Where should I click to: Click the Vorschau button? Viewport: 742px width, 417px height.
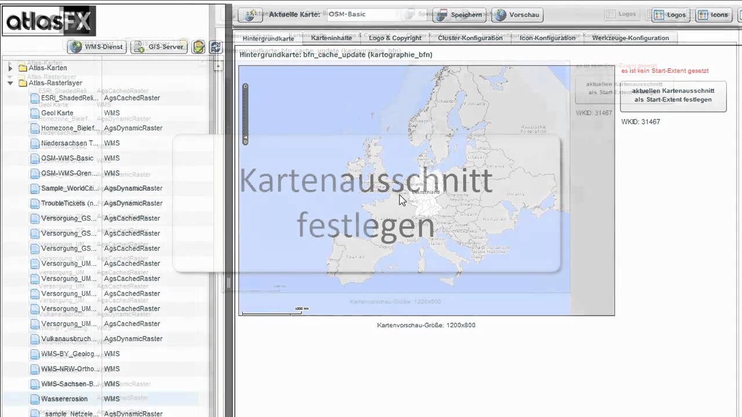point(517,15)
